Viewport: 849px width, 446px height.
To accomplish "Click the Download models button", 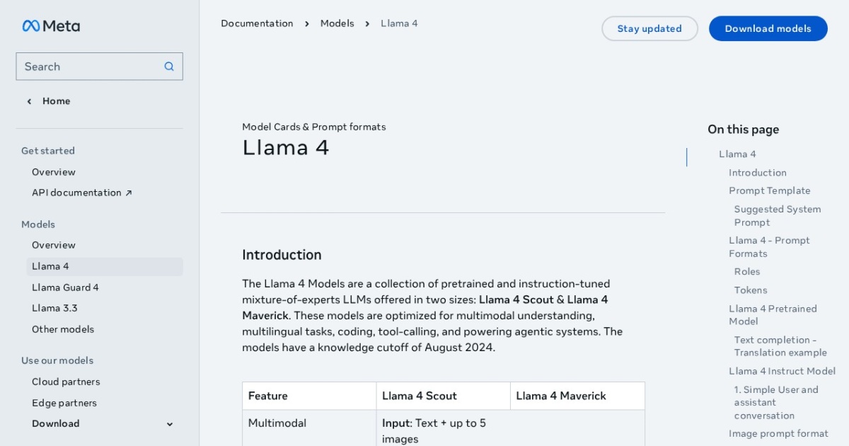I will tap(768, 28).
